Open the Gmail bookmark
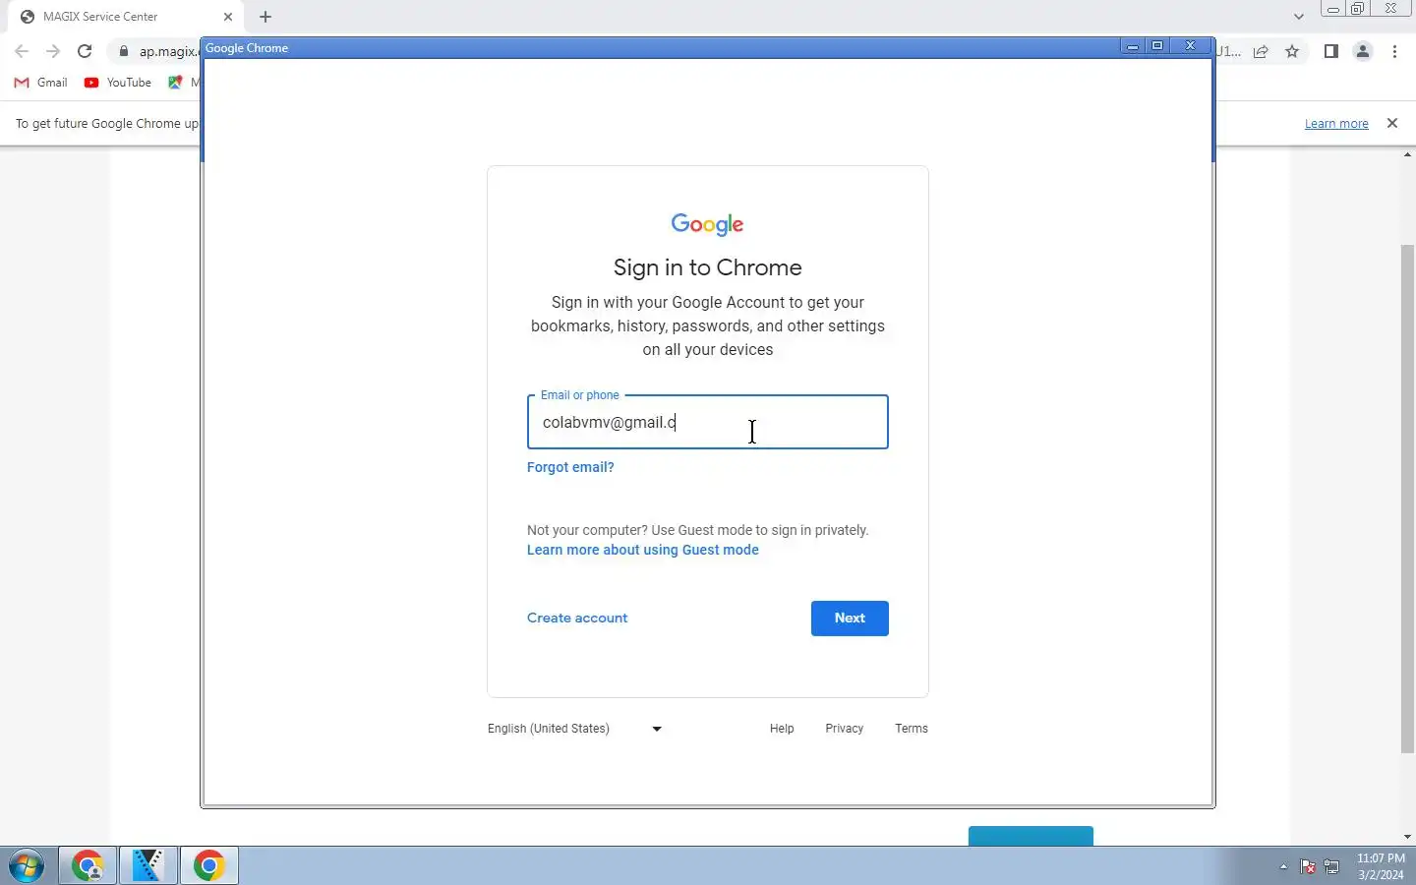The image size is (1416, 885). (x=41, y=83)
